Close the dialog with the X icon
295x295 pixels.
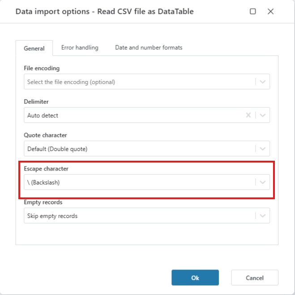pyautogui.click(x=271, y=12)
